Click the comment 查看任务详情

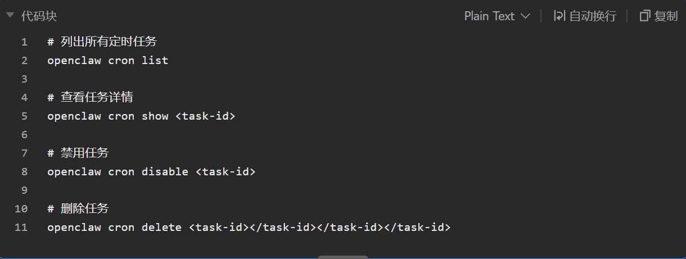97,97
